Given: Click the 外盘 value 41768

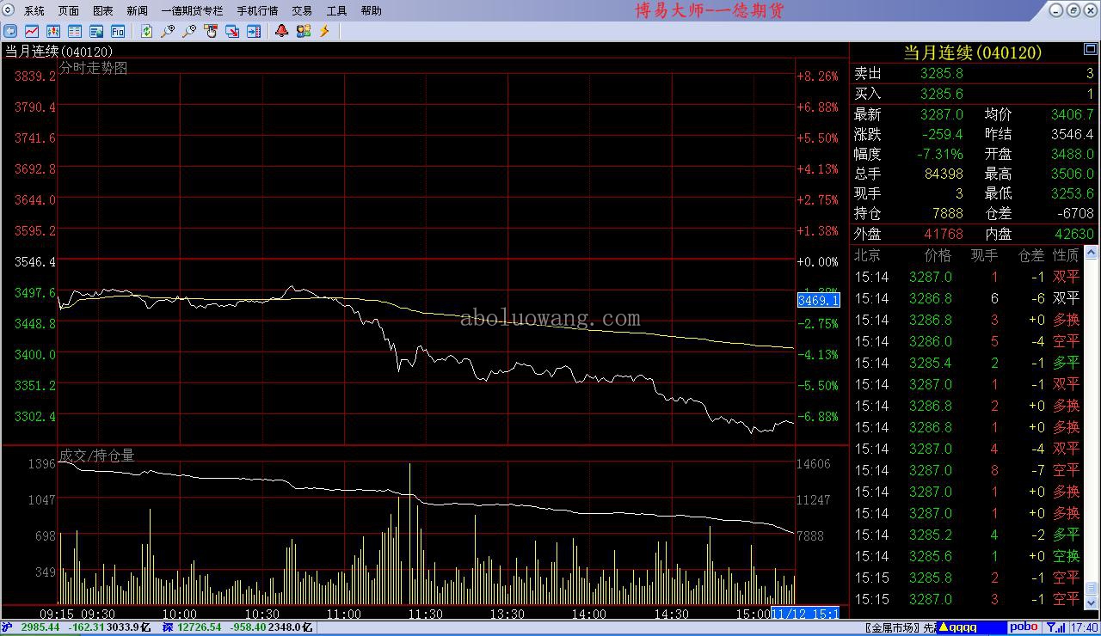Looking at the screenshot, I should coord(944,234).
